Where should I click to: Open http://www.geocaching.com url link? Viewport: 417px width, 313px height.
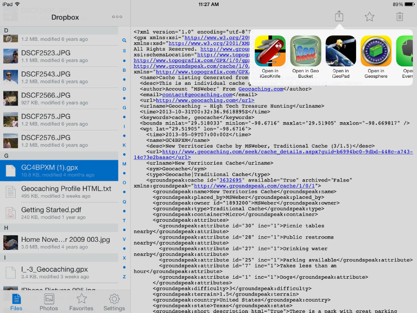205,101
